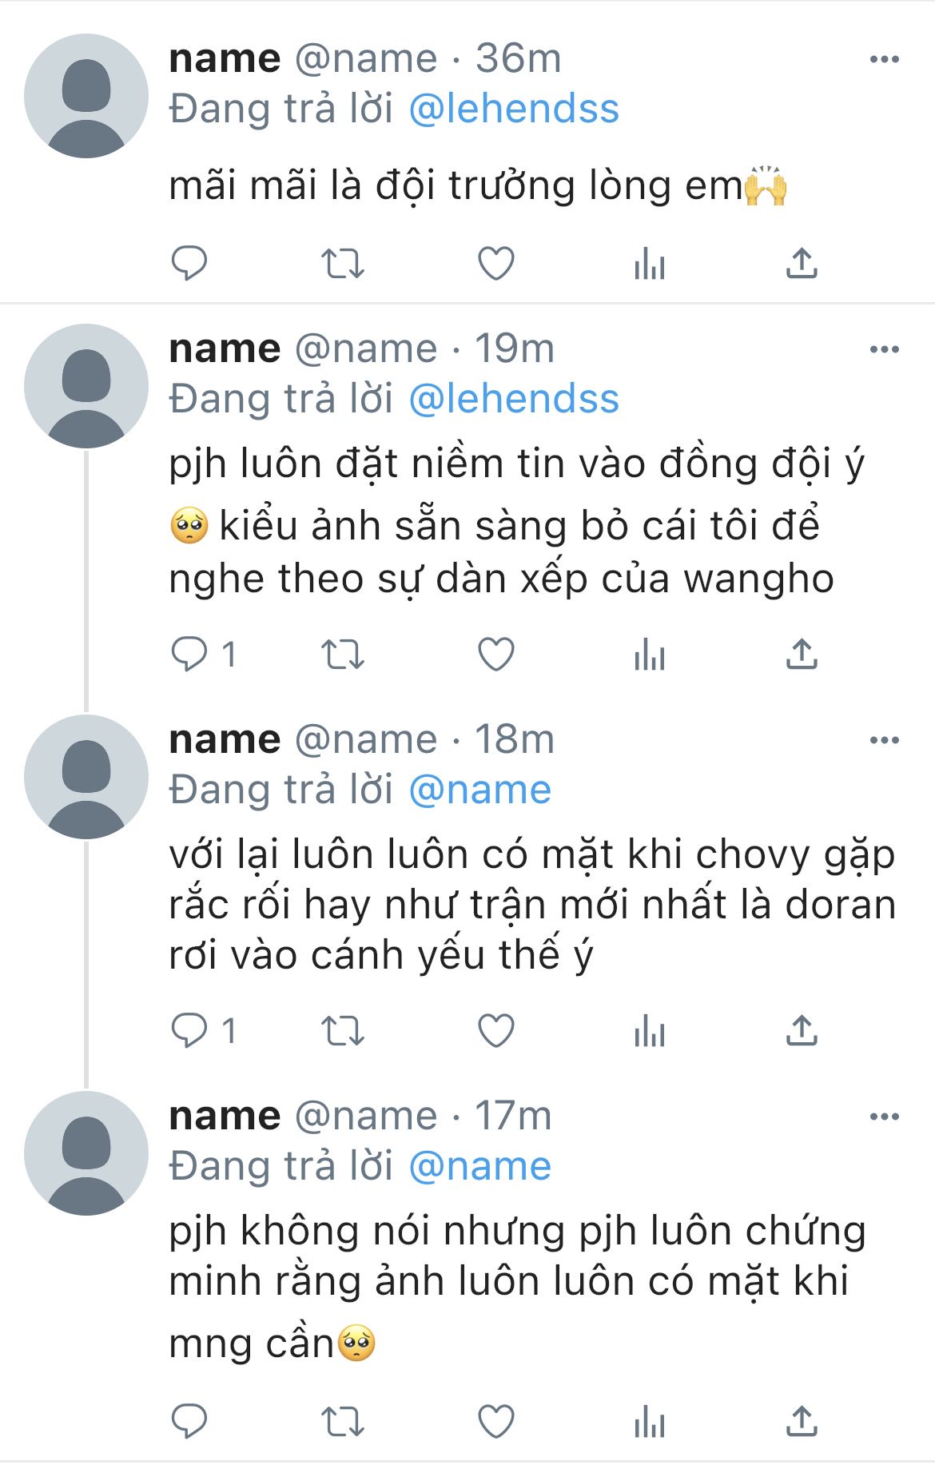Like the 36m tweet
Viewport: 935px width, 1465px height.
pos(496,263)
